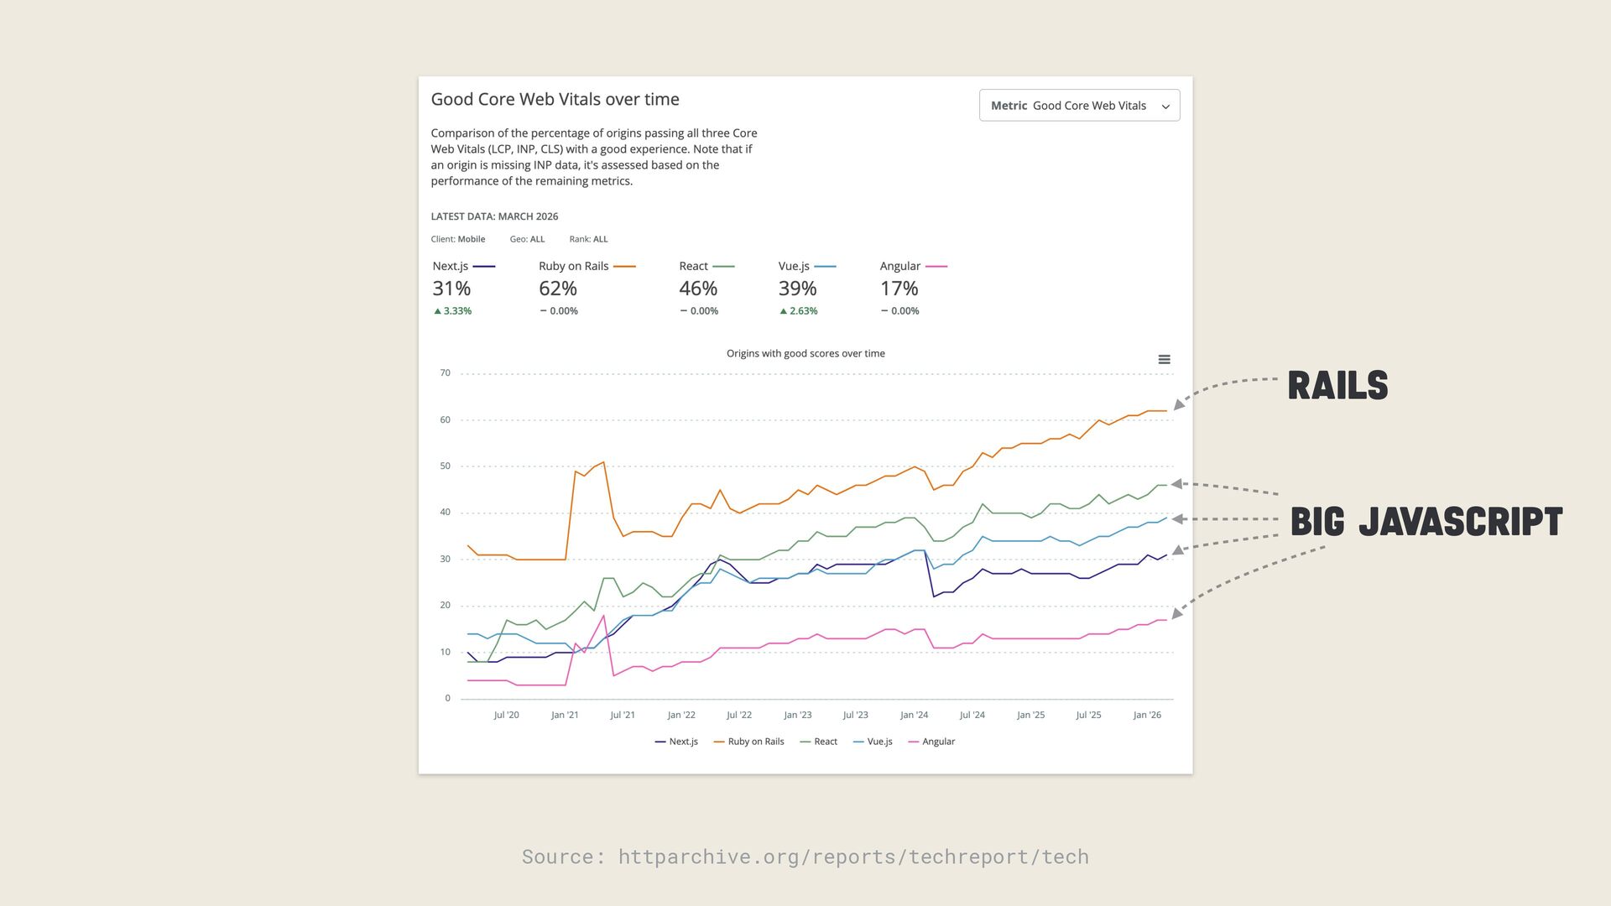Select the React 46% summary stat
1611x906 pixels.
(698, 289)
